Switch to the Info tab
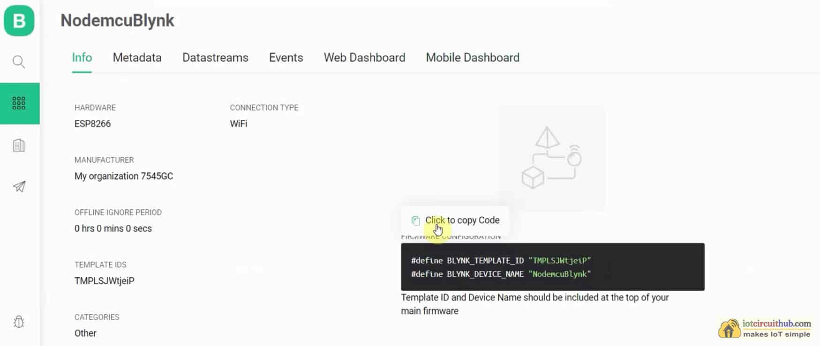This screenshot has width=820, height=346. point(82,58)
